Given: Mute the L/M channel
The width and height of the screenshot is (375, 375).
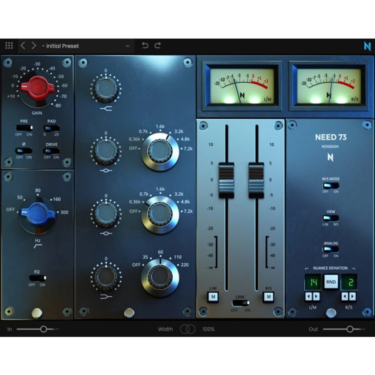Looking at the screenshot, I should tap(213, 297).
